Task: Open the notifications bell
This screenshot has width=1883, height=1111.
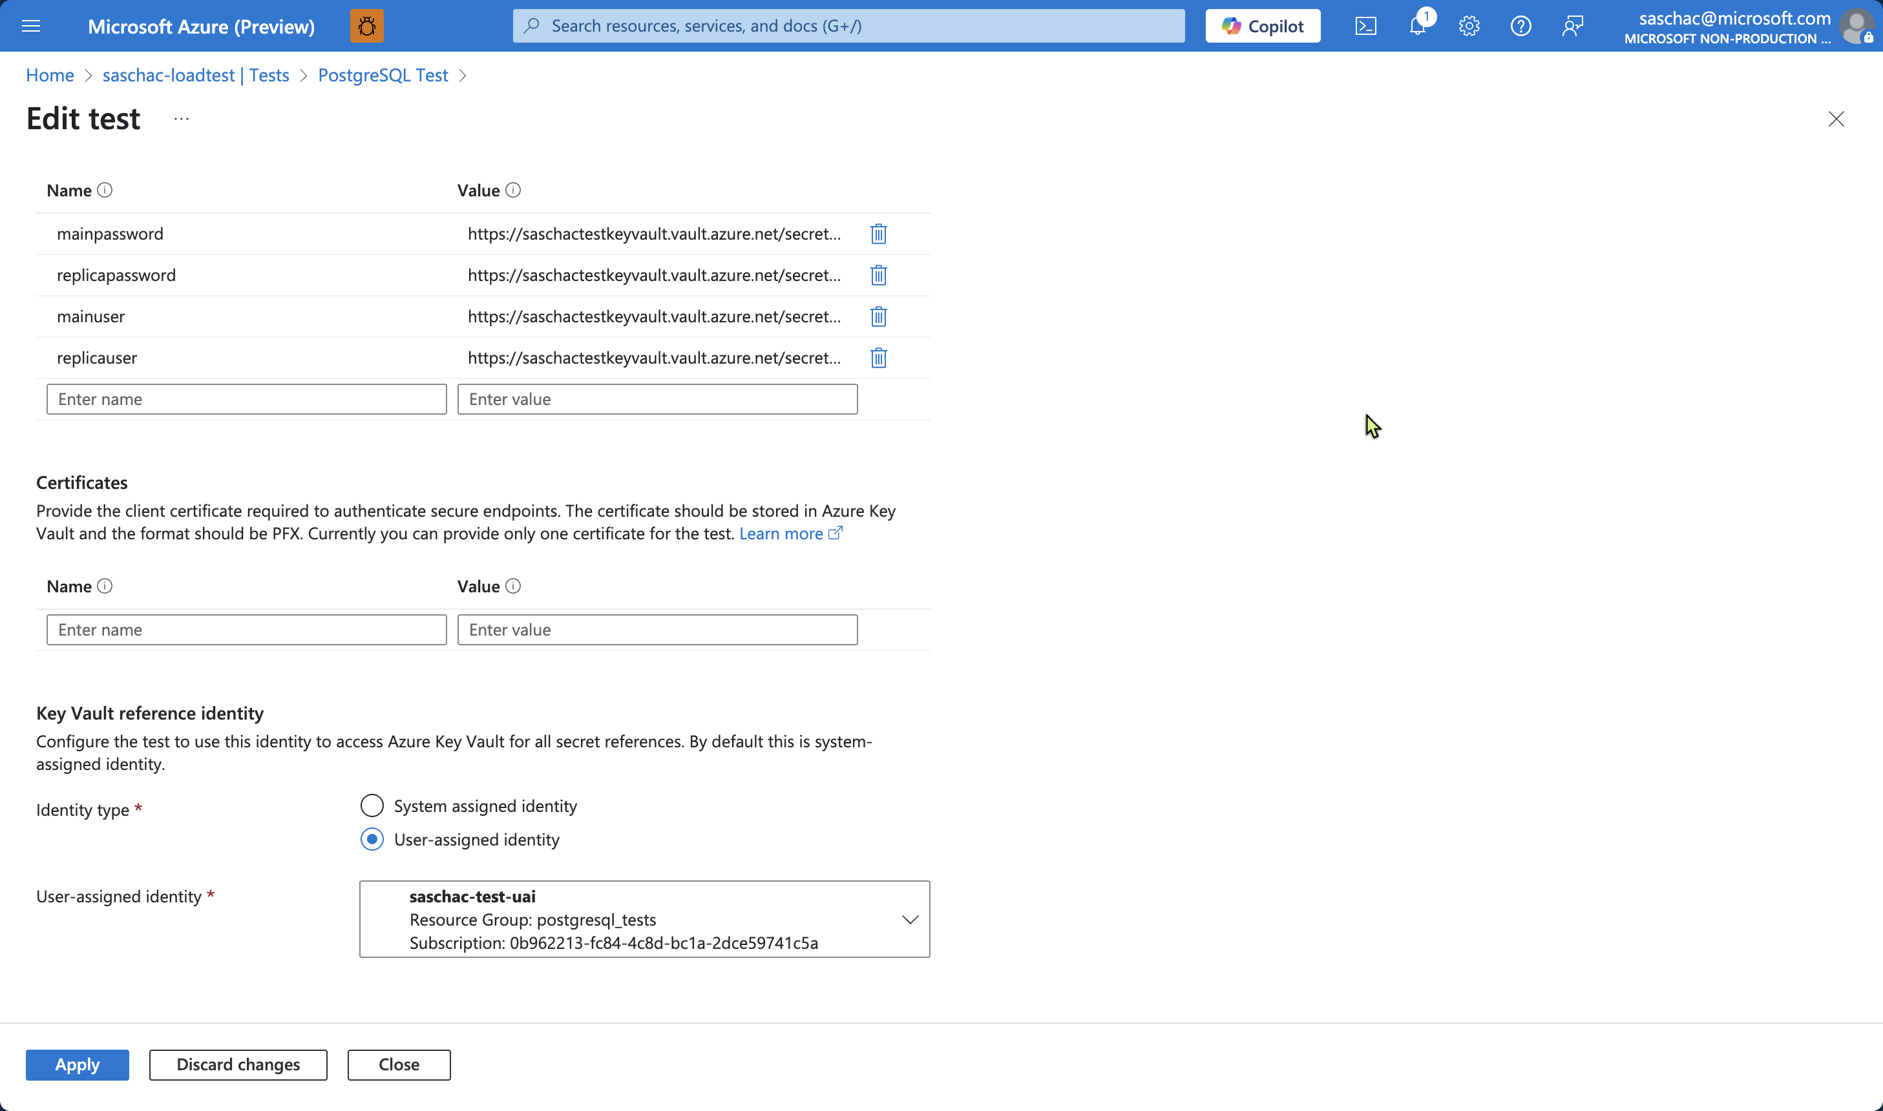Action: click(x=1417, y=26)
